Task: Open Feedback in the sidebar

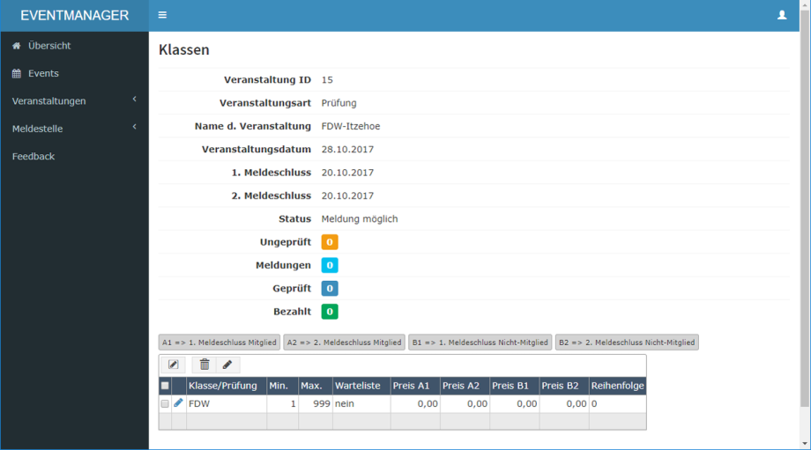Action: click(33, 156)
